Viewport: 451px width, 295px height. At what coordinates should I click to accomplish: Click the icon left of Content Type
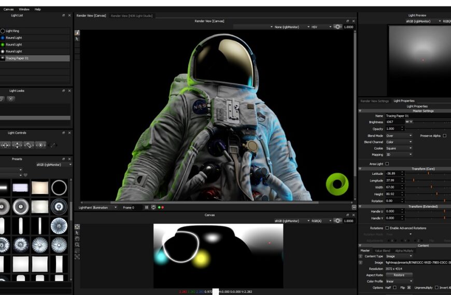[x=361, y=256]
